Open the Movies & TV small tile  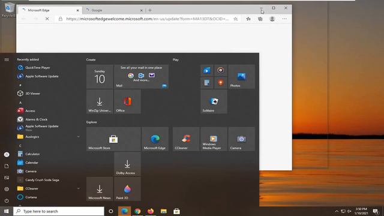[x=207, y=71]
